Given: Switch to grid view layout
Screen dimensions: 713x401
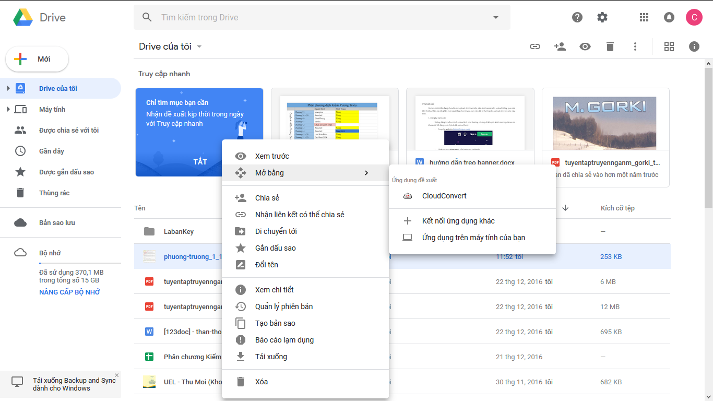Looking at the screenshot, I should [x=669, y=46].
